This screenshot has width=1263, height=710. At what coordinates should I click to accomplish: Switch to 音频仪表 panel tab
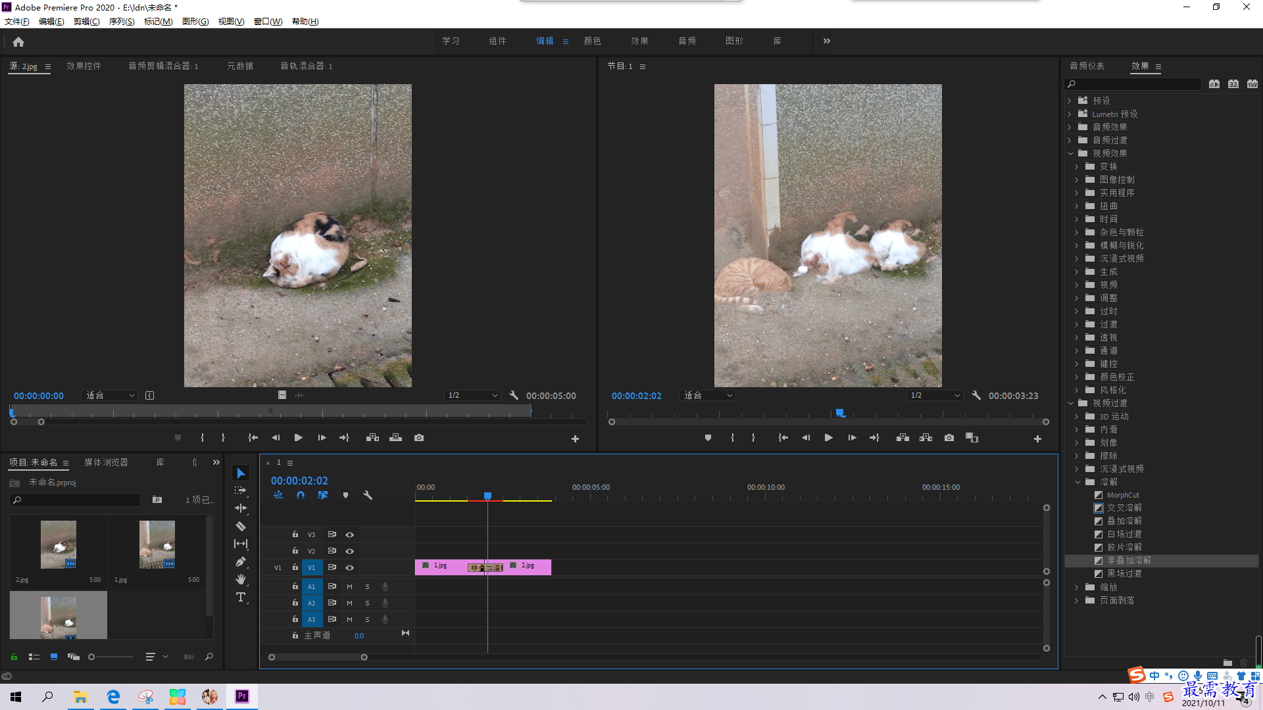[x=1087, y=66]
